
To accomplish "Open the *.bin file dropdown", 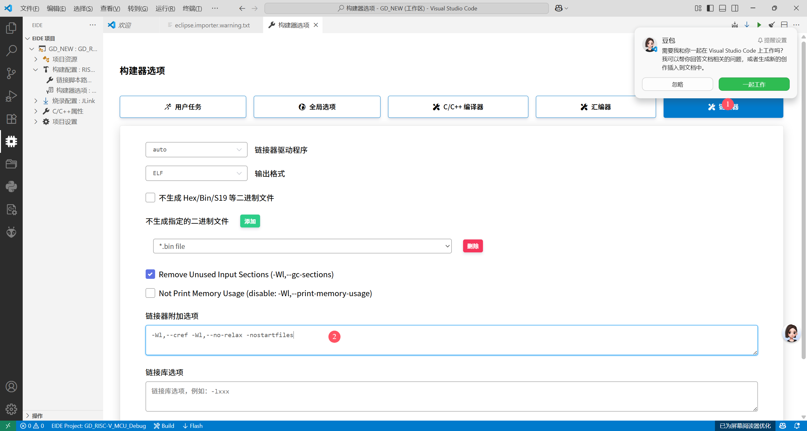I will tap(302, 246).
